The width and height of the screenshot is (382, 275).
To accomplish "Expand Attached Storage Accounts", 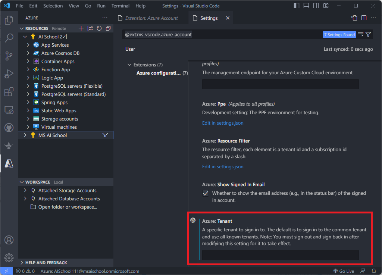I will pyautogui.click(x=25, y=190).
